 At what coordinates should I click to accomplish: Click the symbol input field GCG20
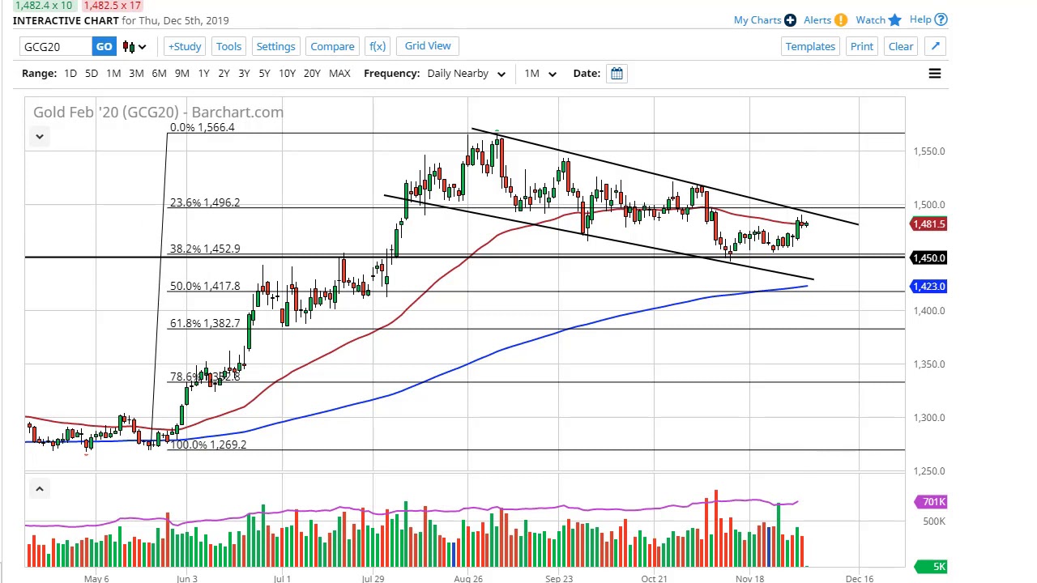pyautogui.click(x=55, y=46)
